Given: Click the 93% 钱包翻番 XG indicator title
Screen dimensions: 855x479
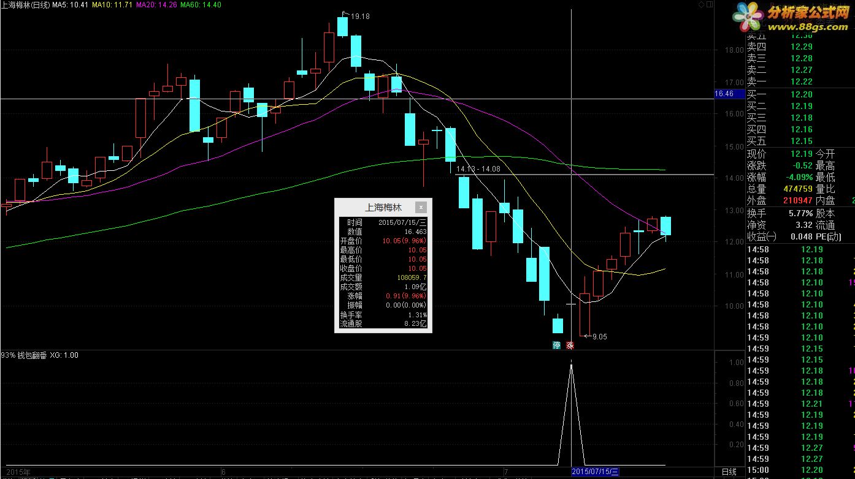Looking at the screenshot, I should (40, 355).
